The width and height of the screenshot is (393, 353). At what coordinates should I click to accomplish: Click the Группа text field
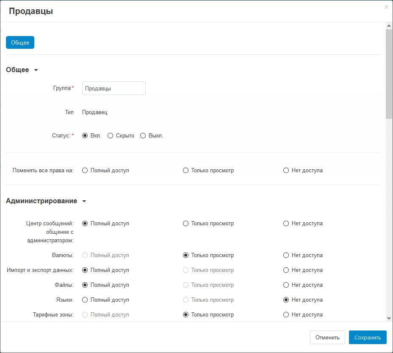click(113, 88)
